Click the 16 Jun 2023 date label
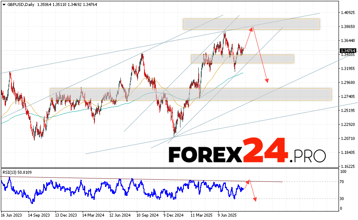This screenshot has width=358, height=220. pos(12,215)
